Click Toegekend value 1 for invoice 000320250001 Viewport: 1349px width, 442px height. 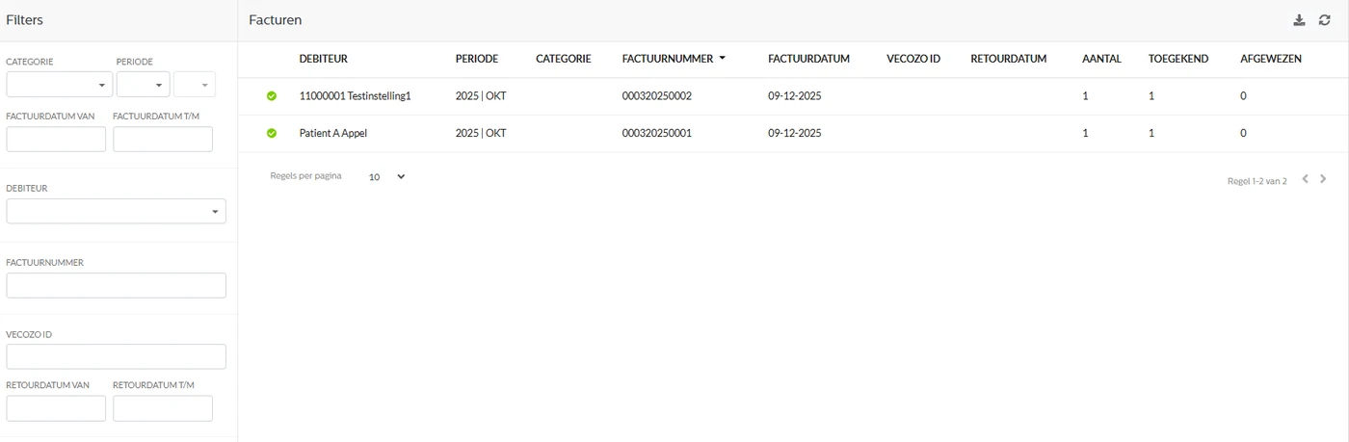pos(1151,134)
